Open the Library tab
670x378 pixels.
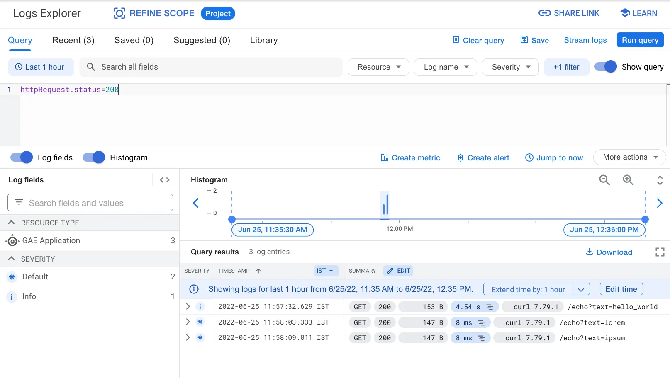pos(264,40)
